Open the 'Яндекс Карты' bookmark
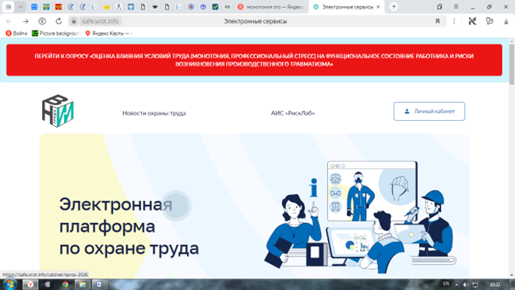Screen dimensions: 515x290 [x=108, y=34]
